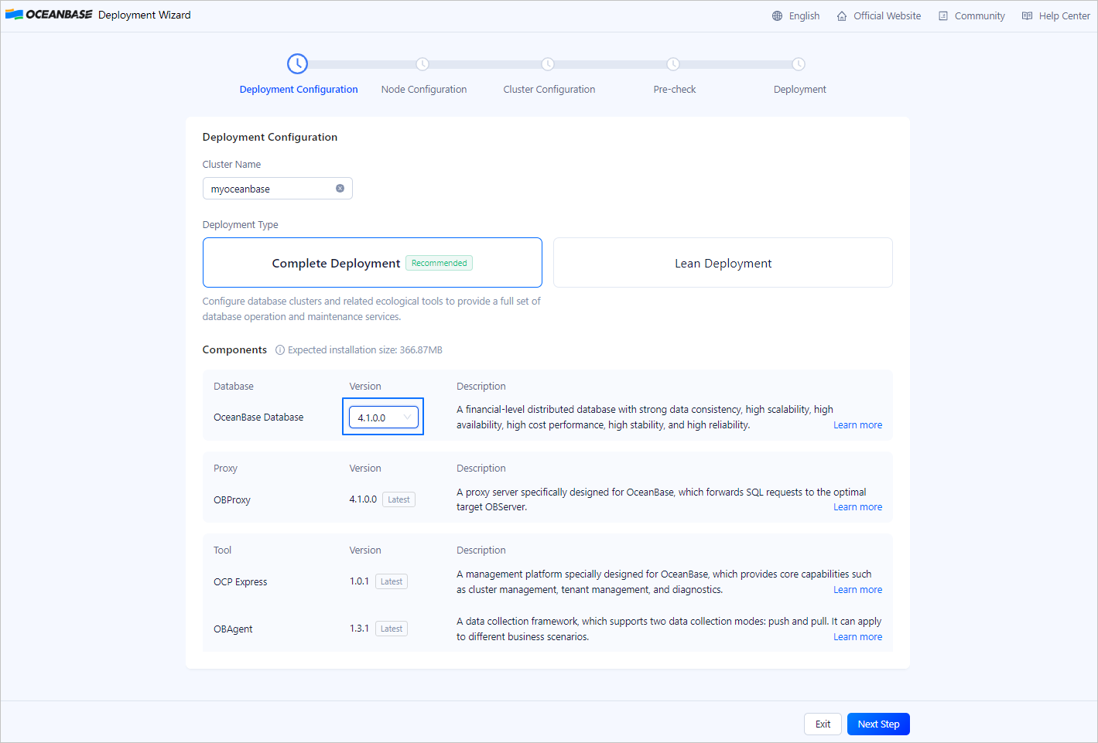Click the OBProxy version 4.1.0.0
The width and height of the screenshot is (1098, 743).
coord(363,499)
